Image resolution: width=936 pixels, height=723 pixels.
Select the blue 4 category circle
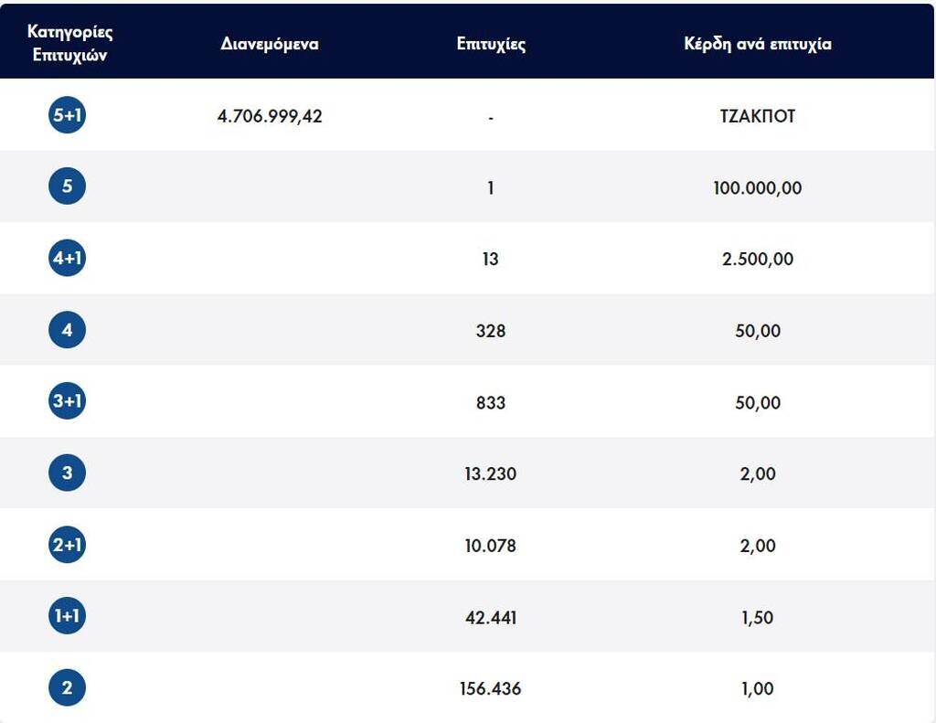[68, 330]
